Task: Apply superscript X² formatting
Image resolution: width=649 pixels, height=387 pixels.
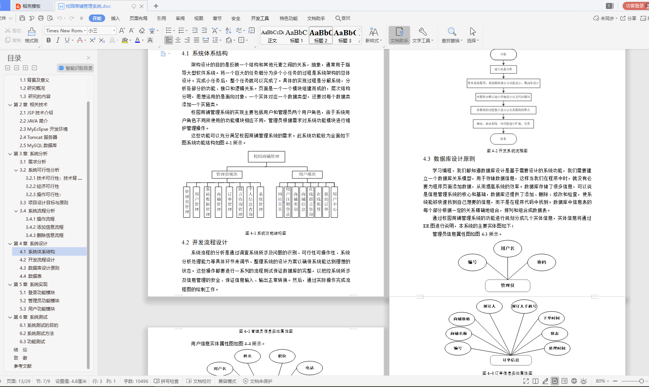Action: point(93,40)
